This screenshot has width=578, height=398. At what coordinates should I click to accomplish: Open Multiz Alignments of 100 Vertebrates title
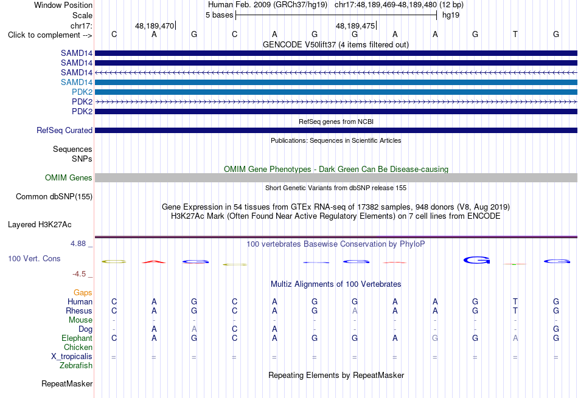(336, 284)
